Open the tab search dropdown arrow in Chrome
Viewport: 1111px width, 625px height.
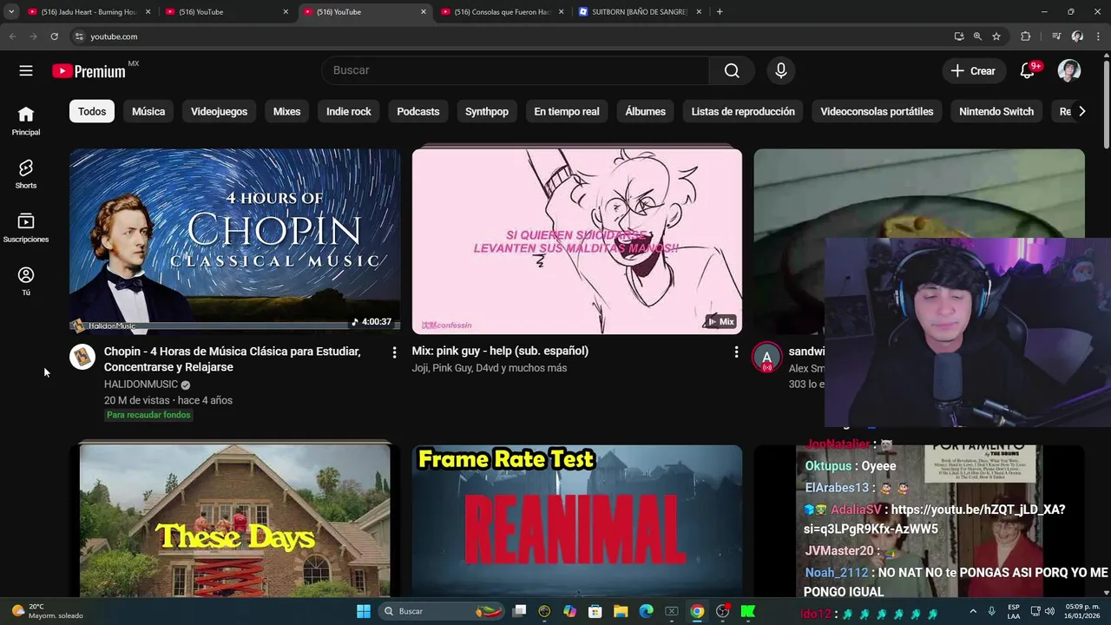click(11, 12)
